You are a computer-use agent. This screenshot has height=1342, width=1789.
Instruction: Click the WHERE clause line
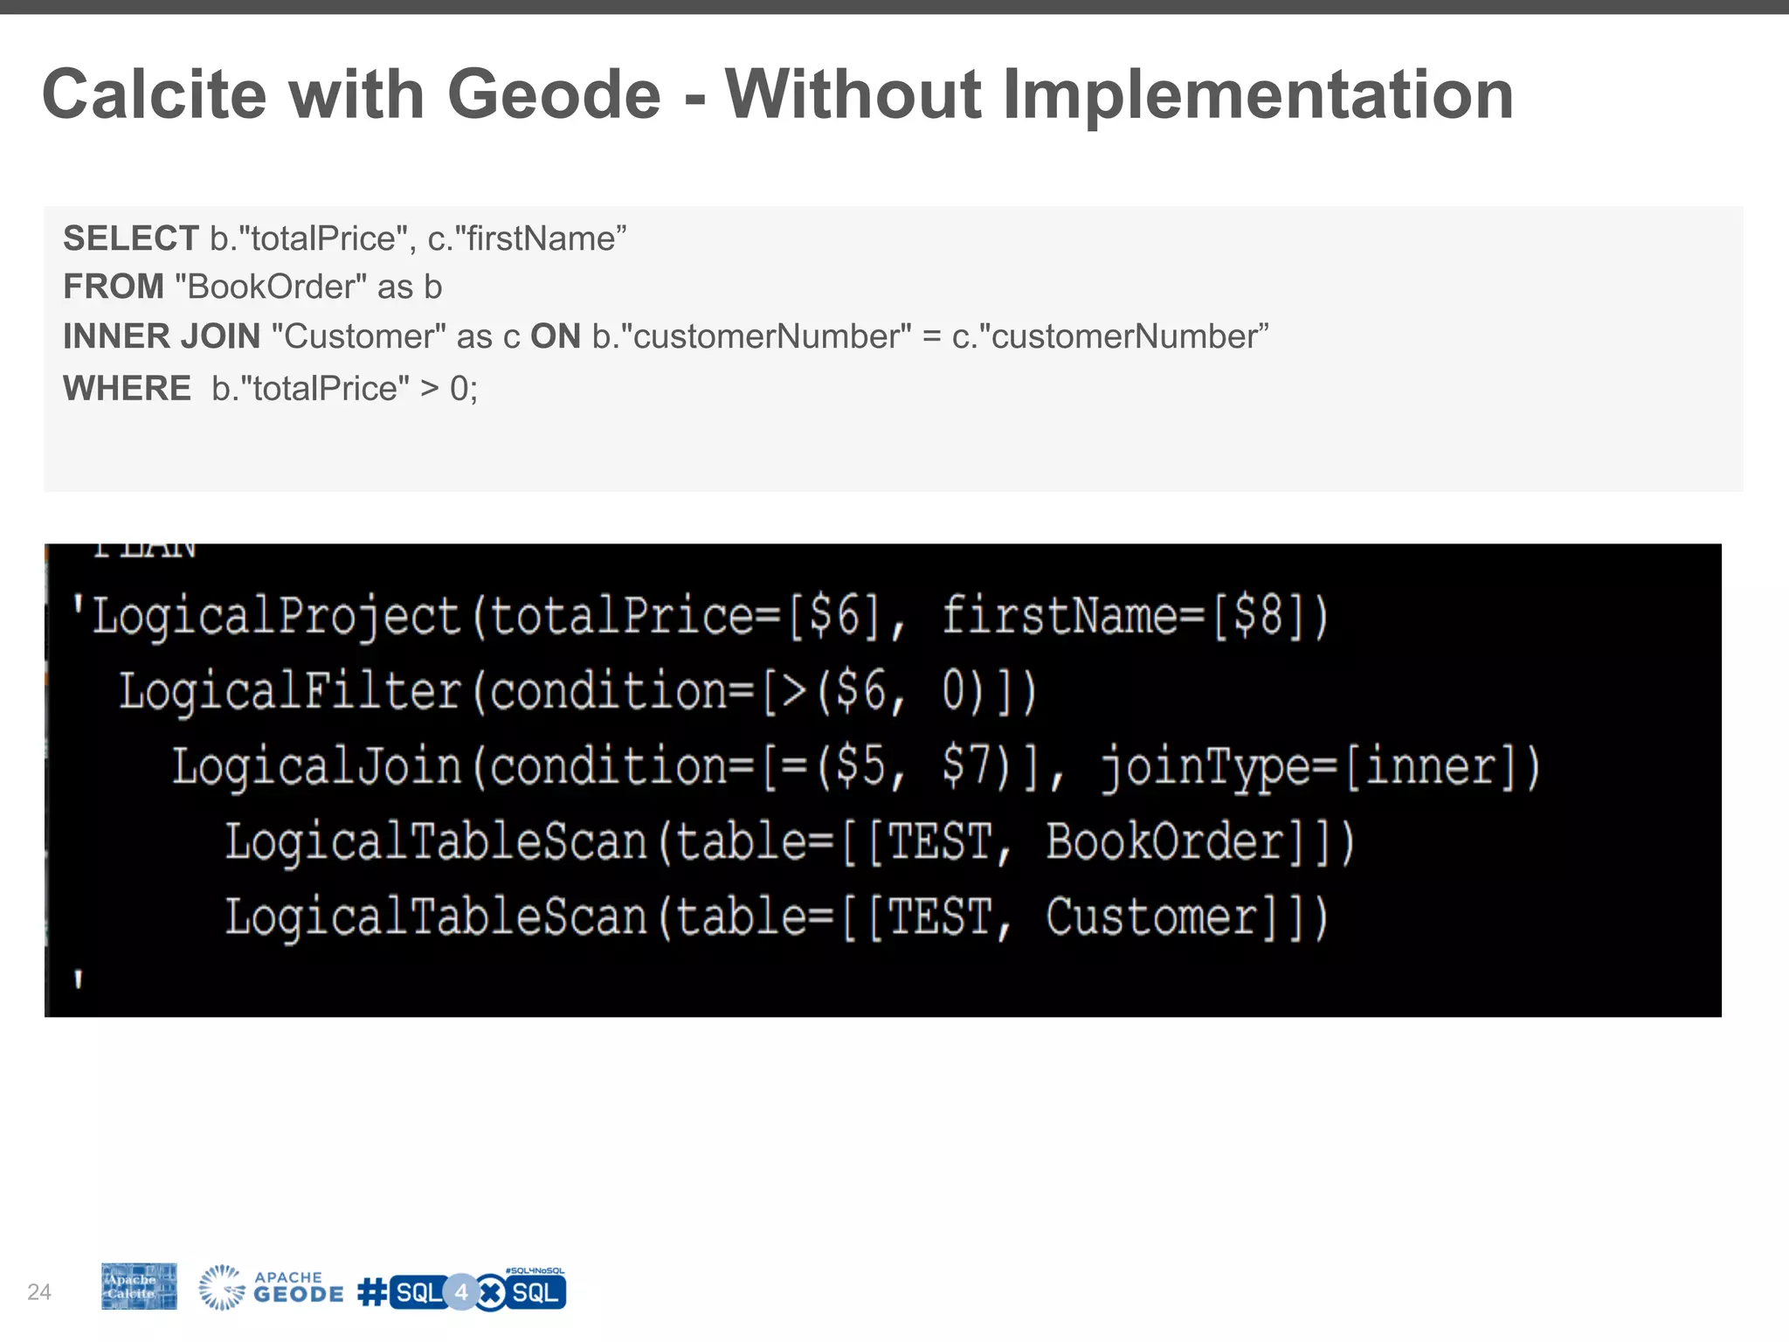(271, 388)
